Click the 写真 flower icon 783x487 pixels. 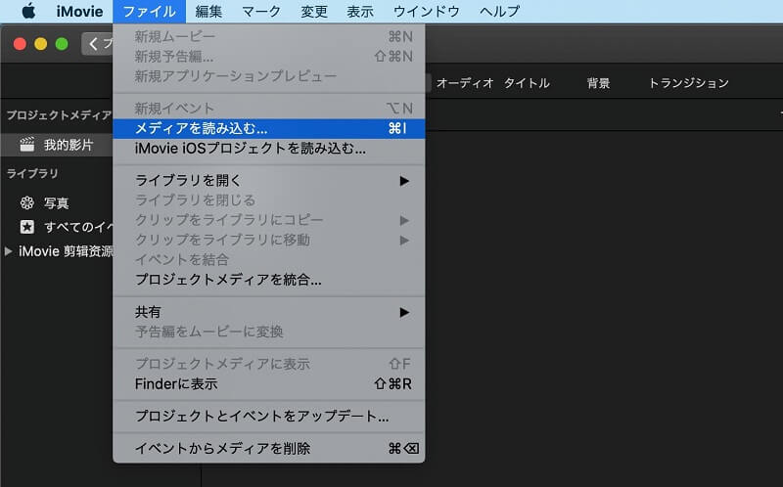27,203
